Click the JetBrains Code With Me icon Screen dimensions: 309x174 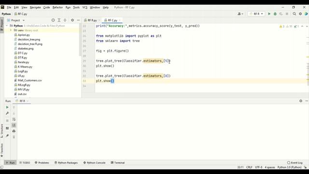point(306,14)
